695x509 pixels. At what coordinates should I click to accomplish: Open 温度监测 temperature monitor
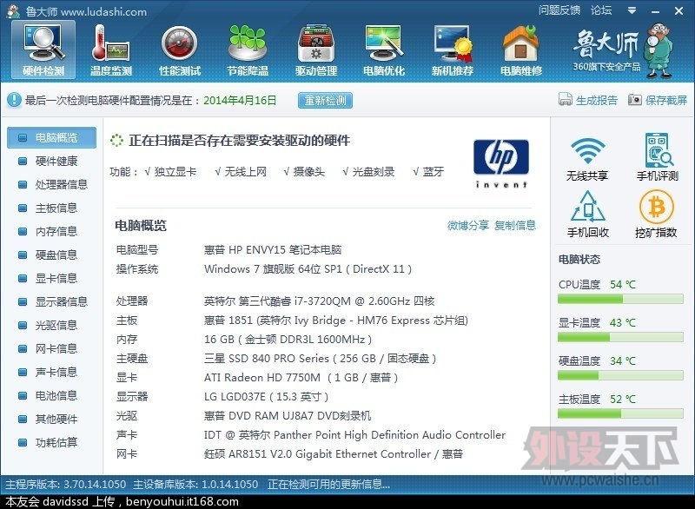(x=111, y=50)
